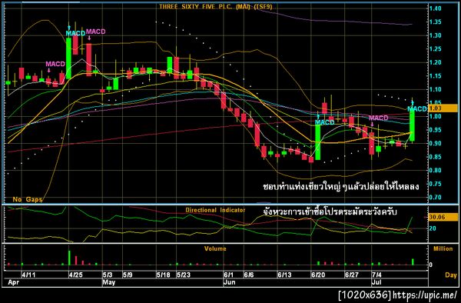Select the 6/1 date marker
This screenshot has height=303, width=461.
click(x=228, y=275)
